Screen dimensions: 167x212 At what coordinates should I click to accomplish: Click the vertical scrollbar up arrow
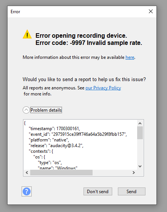coord(140,123)
